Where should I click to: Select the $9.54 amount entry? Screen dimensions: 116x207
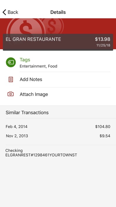(105, 136)
